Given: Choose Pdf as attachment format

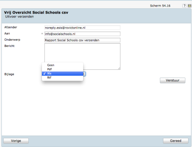Looking at the screenshot, I should pos(62,69).
